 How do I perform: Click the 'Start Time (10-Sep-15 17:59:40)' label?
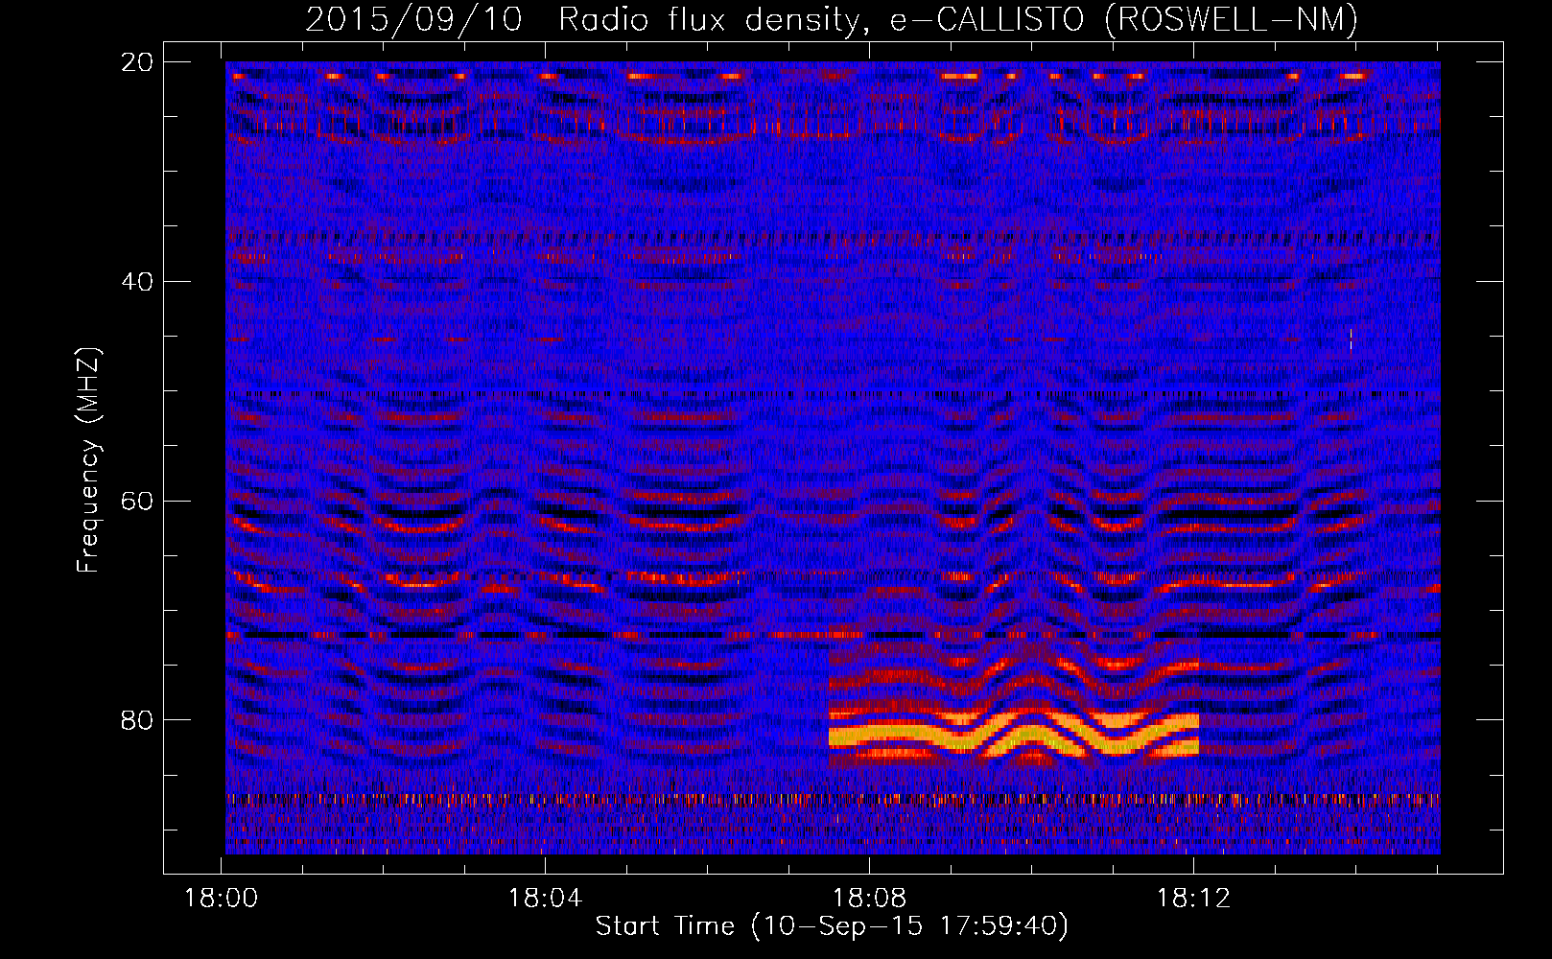[832, 926]
